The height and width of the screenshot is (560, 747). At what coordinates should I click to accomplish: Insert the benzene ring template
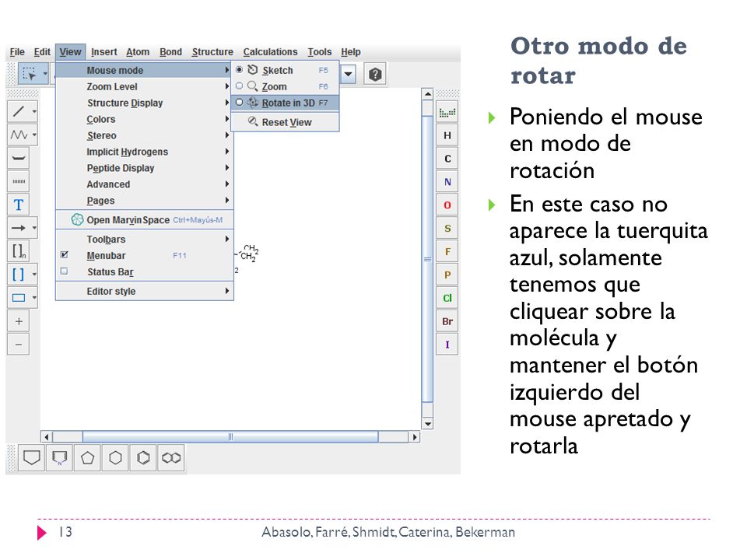(143, 458)
